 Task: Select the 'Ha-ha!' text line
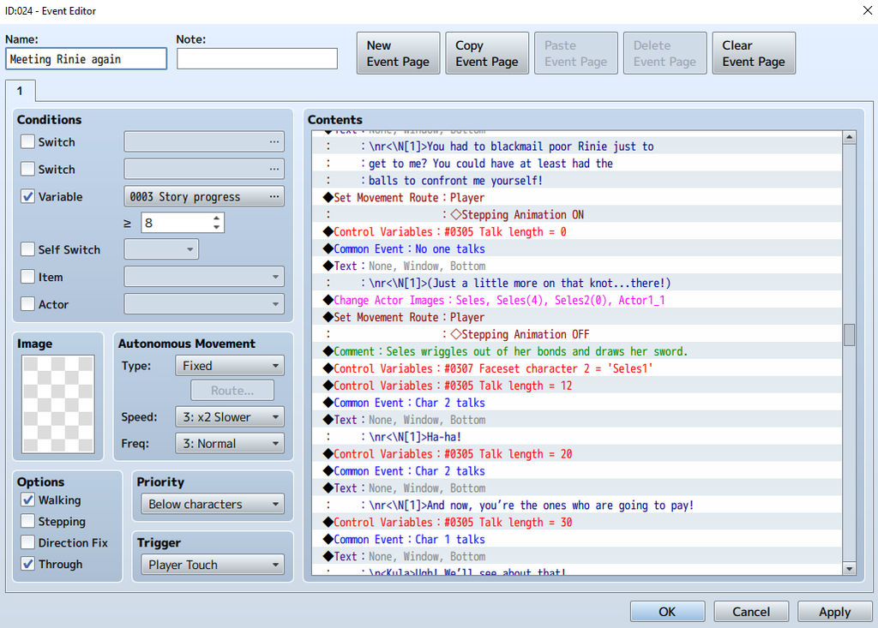pyautogui.click(x=577, y=437)
